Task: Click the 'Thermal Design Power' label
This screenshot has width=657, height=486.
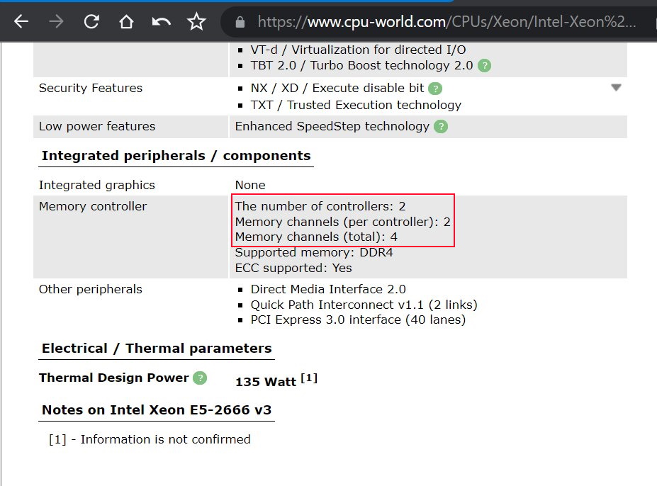Action: click(x=113, y=378)
